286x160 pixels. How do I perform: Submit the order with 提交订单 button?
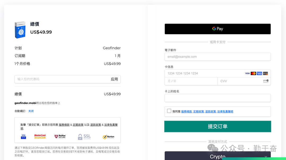click(217, 126)
